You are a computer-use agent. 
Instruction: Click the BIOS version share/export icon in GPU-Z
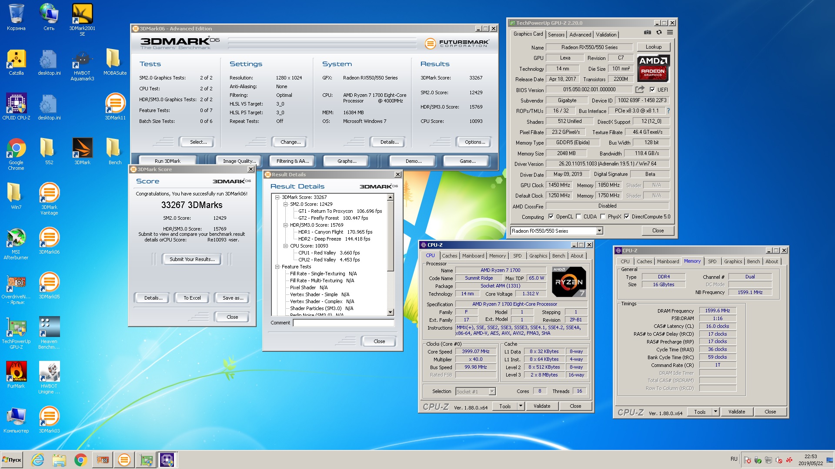[640, 89]
